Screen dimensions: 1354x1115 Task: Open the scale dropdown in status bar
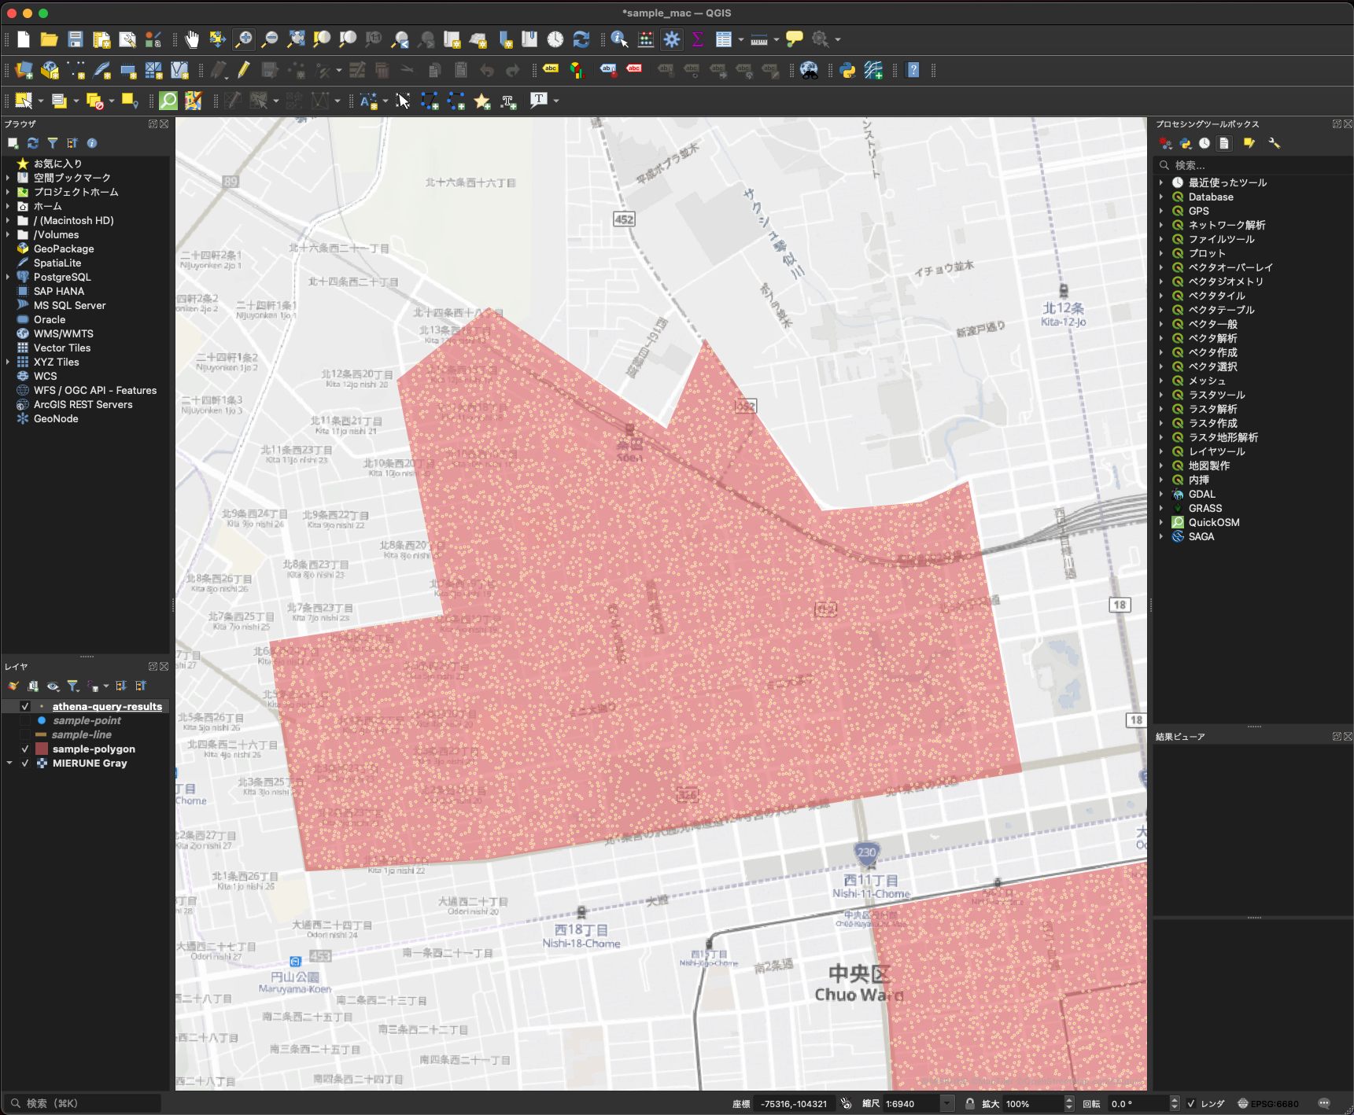point(947,1104)
